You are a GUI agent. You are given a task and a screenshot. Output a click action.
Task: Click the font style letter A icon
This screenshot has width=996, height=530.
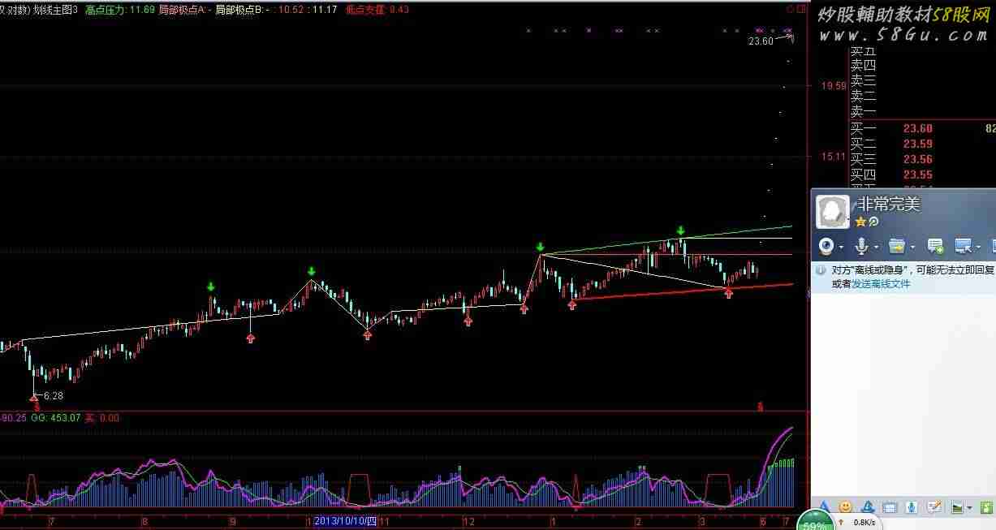coord(823,507)
